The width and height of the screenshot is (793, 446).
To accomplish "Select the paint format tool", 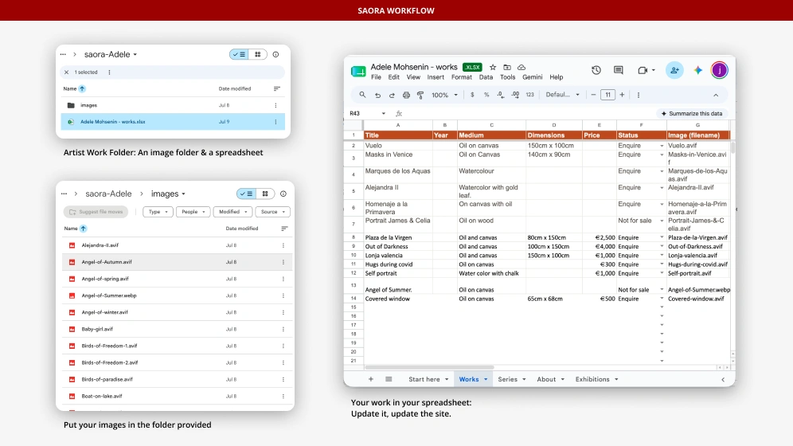I will click(x=420, y=95).
